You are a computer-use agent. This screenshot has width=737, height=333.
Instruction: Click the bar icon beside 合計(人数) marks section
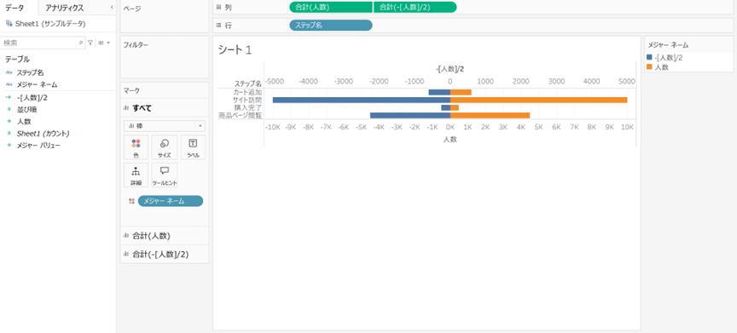point(126,235)
